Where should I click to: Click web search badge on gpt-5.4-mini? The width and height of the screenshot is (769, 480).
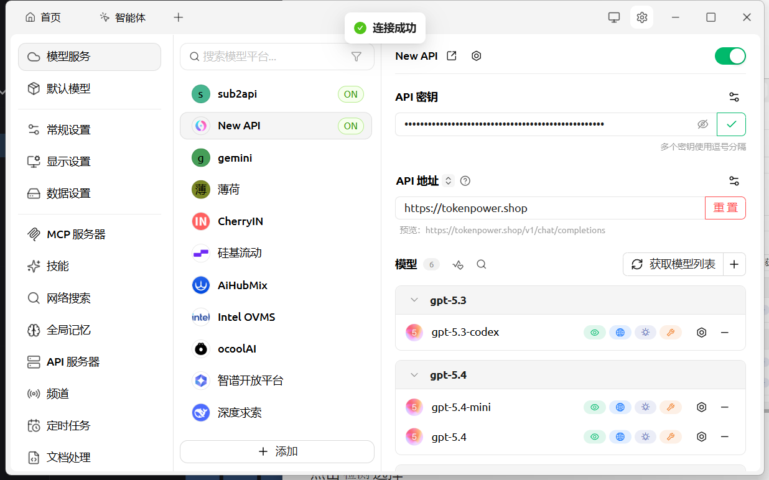pos(620,407)
